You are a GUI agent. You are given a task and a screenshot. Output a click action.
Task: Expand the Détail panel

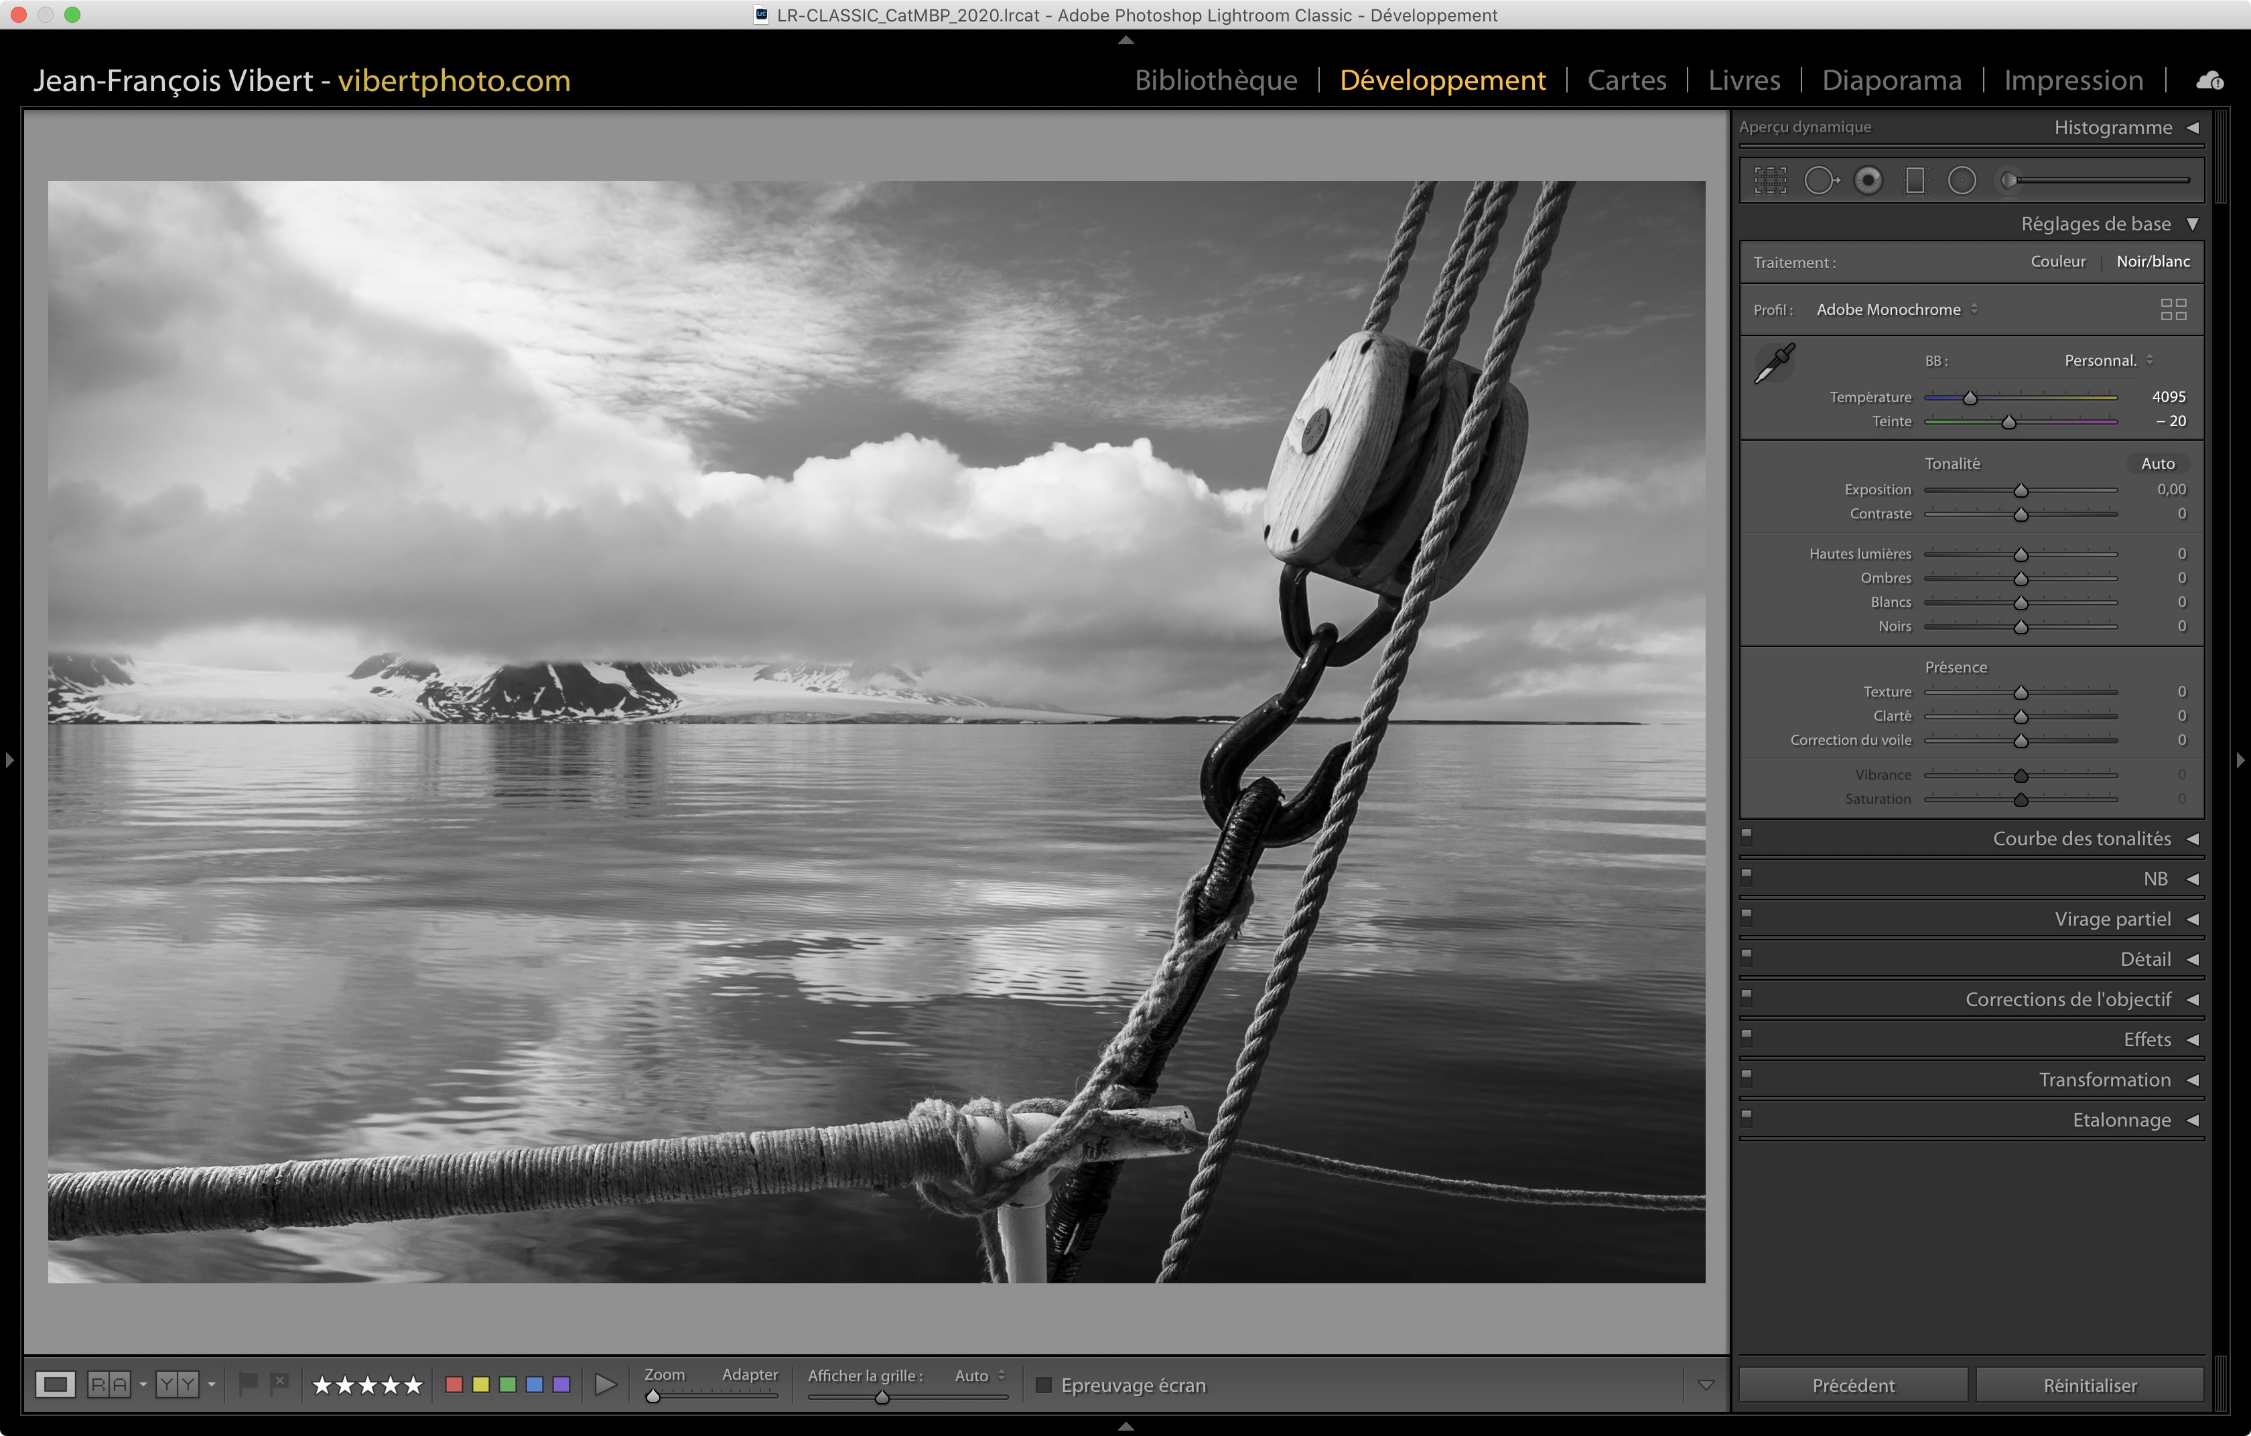coord(2145,958)
